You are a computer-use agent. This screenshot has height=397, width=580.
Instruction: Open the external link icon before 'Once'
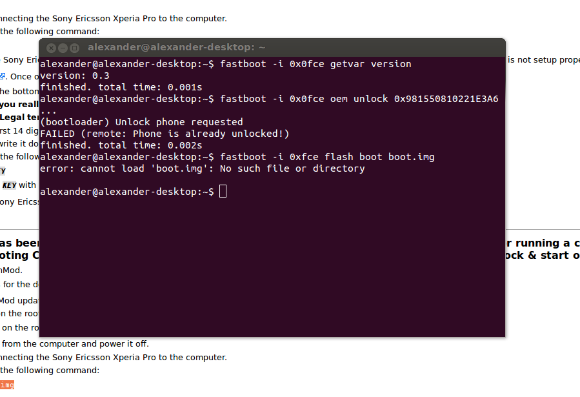(x=3, y=76)
